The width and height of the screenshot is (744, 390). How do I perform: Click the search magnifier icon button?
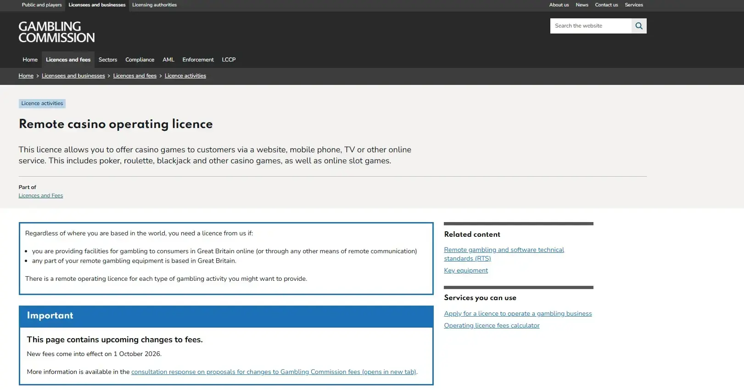tap(639, 26)
